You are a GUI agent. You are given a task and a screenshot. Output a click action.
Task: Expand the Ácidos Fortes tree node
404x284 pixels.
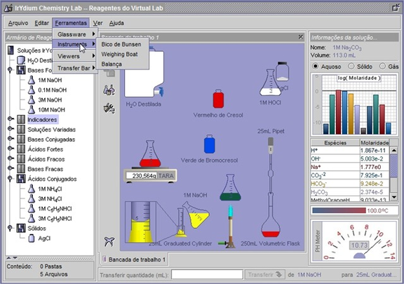(x=11, y=149)
